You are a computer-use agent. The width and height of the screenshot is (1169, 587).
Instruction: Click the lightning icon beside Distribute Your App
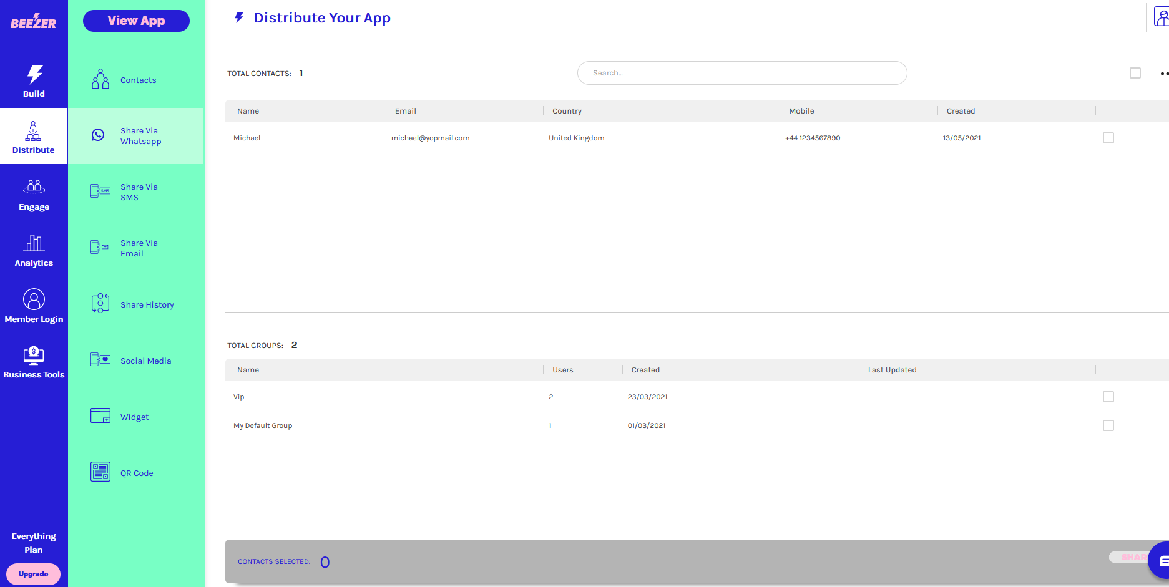point(239,17)
